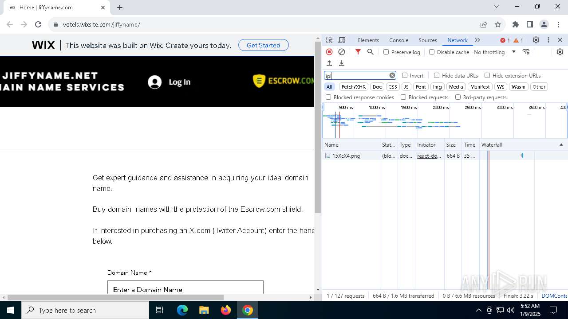Screen dimensions: 568x319
Task: Click the Log In link
Action: (x=179, y=82)
